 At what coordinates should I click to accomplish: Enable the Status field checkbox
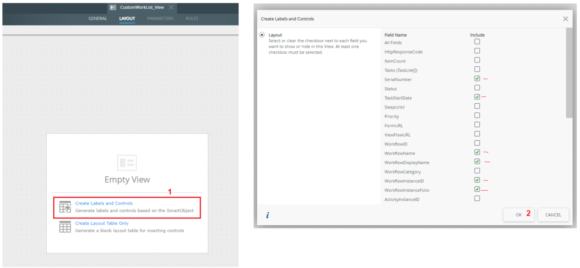(477, 88)
